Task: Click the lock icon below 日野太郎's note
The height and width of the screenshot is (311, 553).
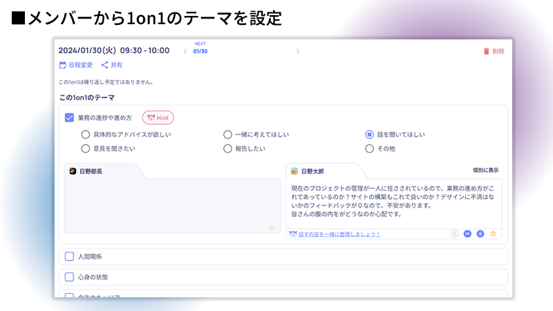Action: point(454,234)
